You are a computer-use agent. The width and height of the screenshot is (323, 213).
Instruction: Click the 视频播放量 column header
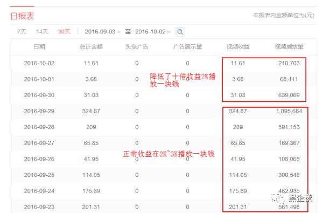click(289, 47)
